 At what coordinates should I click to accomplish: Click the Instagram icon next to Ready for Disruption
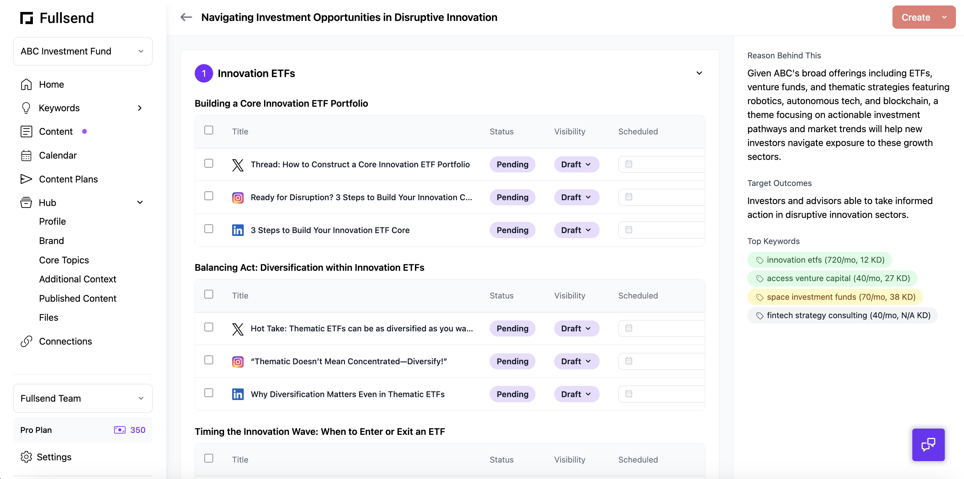[238, 198]
